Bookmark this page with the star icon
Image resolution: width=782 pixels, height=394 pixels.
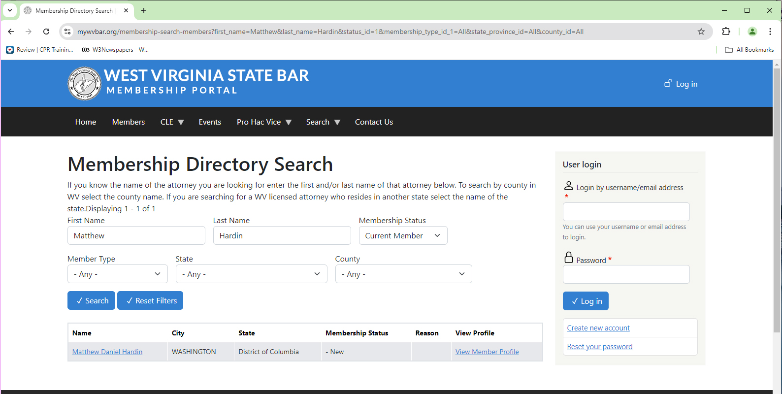[x=701, y=32]
